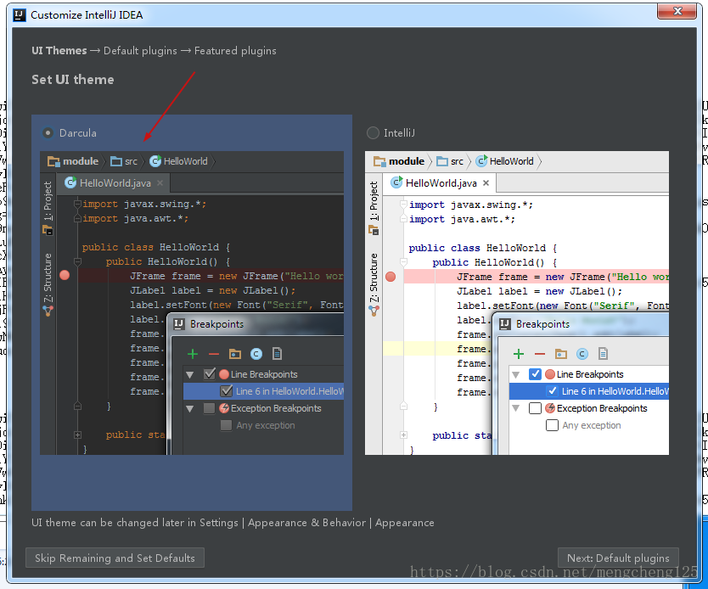This screenshot has height=589, width=708.
Task: Click the red breakpoint dot in Darcula gutter
Action: tap(65, 275)
